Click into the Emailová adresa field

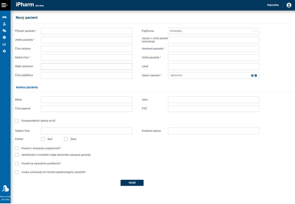214,131
